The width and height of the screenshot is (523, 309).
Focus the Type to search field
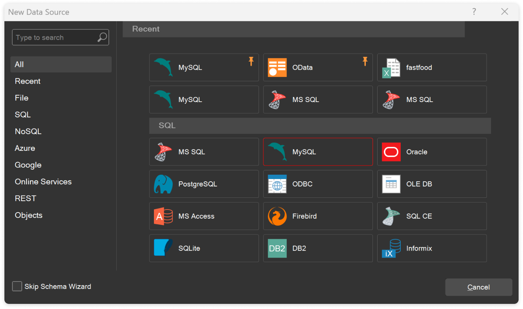61,37
